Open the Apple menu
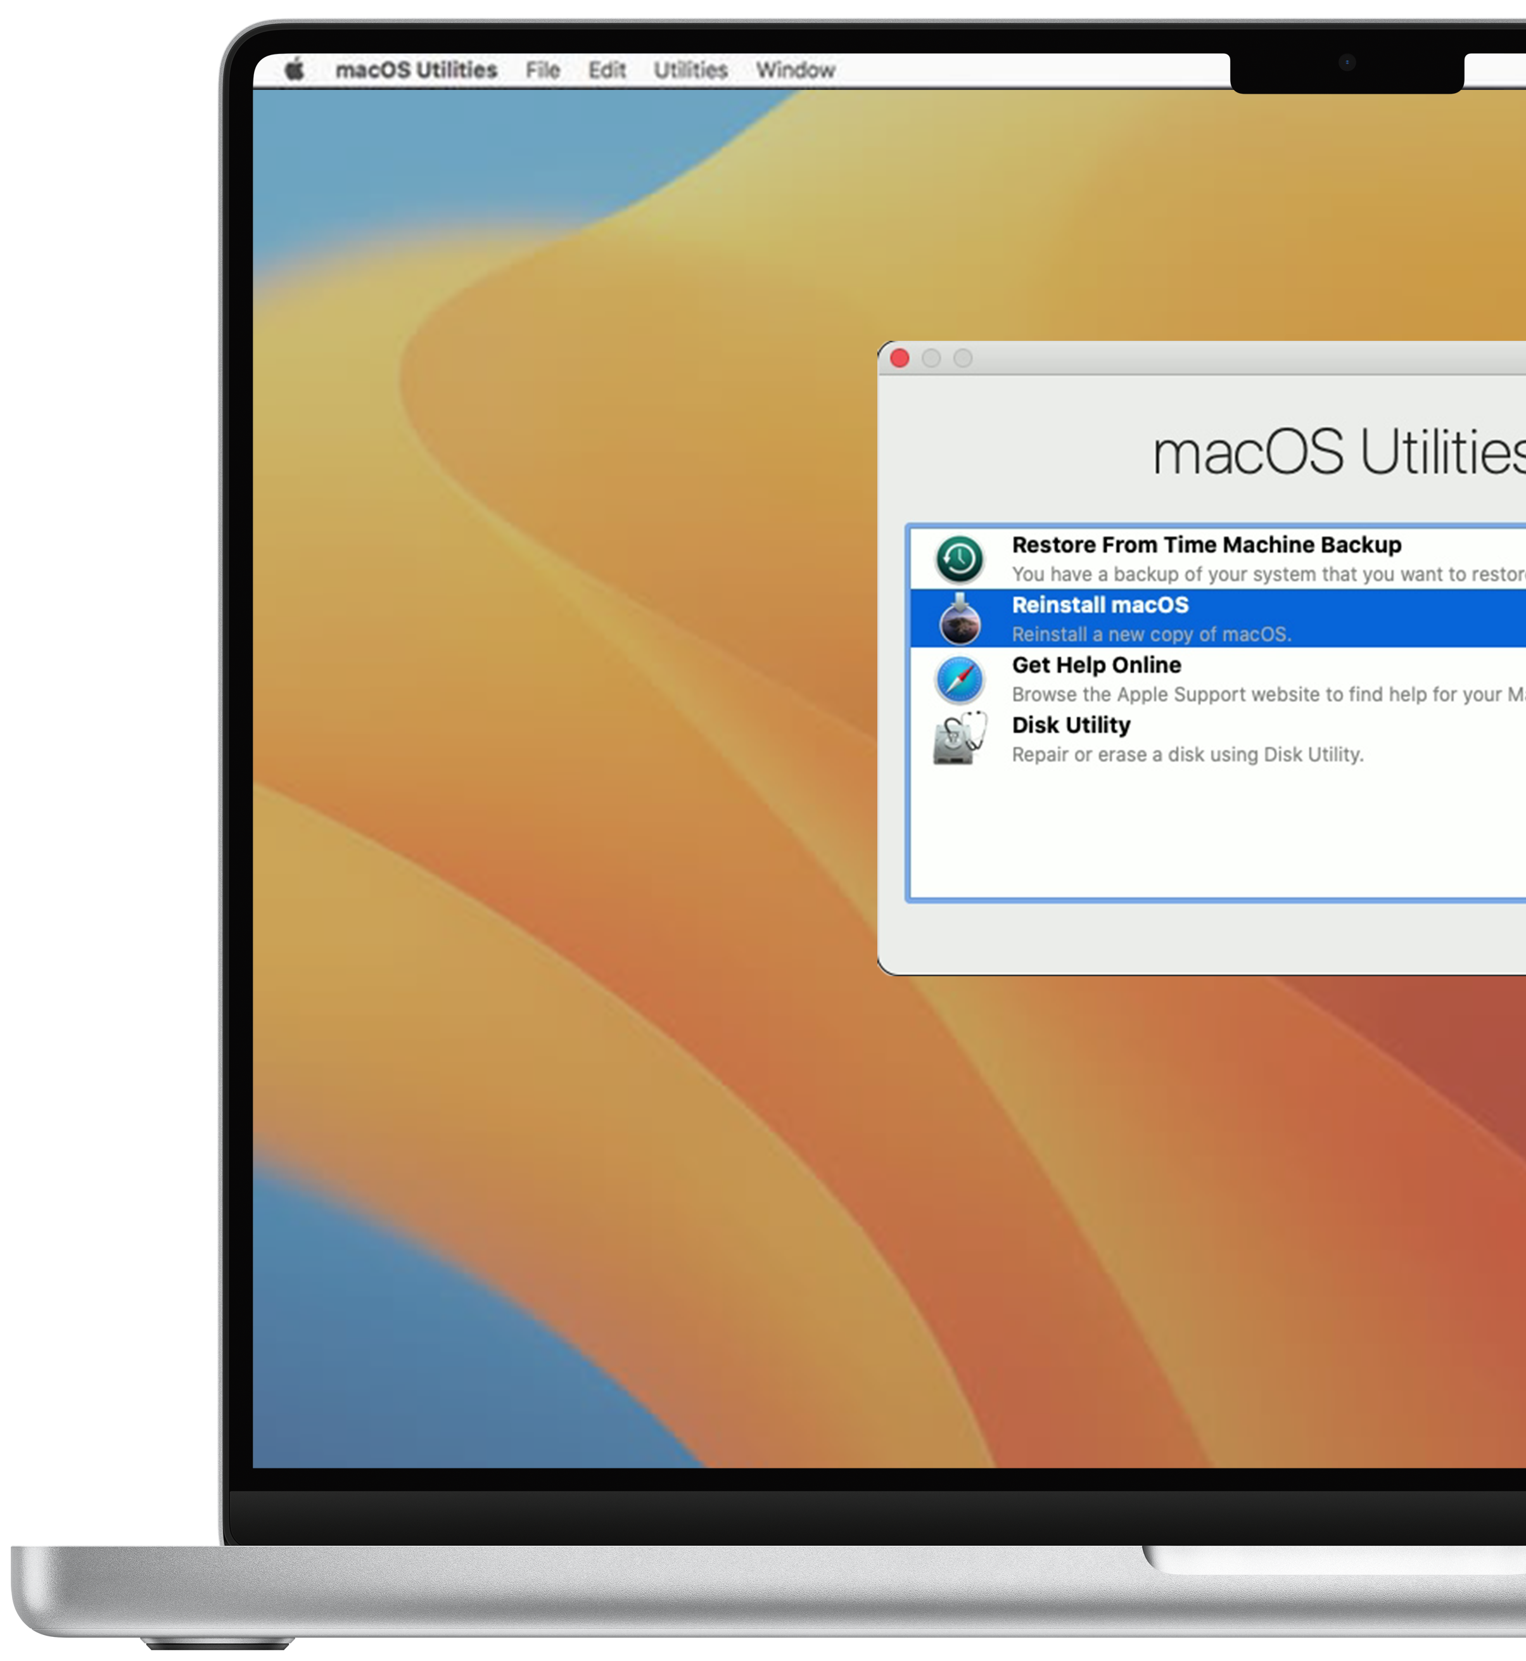This screenshot has width=1526, height=1661. 295,70
